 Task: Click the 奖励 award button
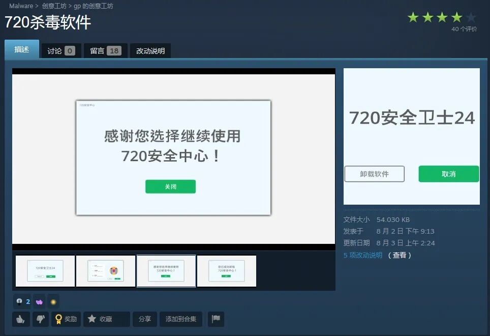click(x=66, y=319)
